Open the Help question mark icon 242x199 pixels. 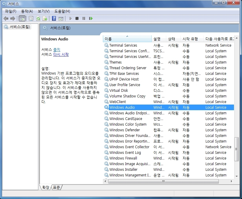pyautogui.click(x=54, y=18)
